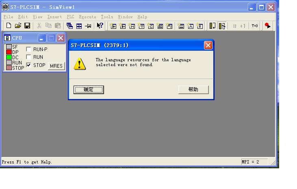297x189 pixels.
Task: Insert Counter (C) variable icon
Action: coord(151,26)
